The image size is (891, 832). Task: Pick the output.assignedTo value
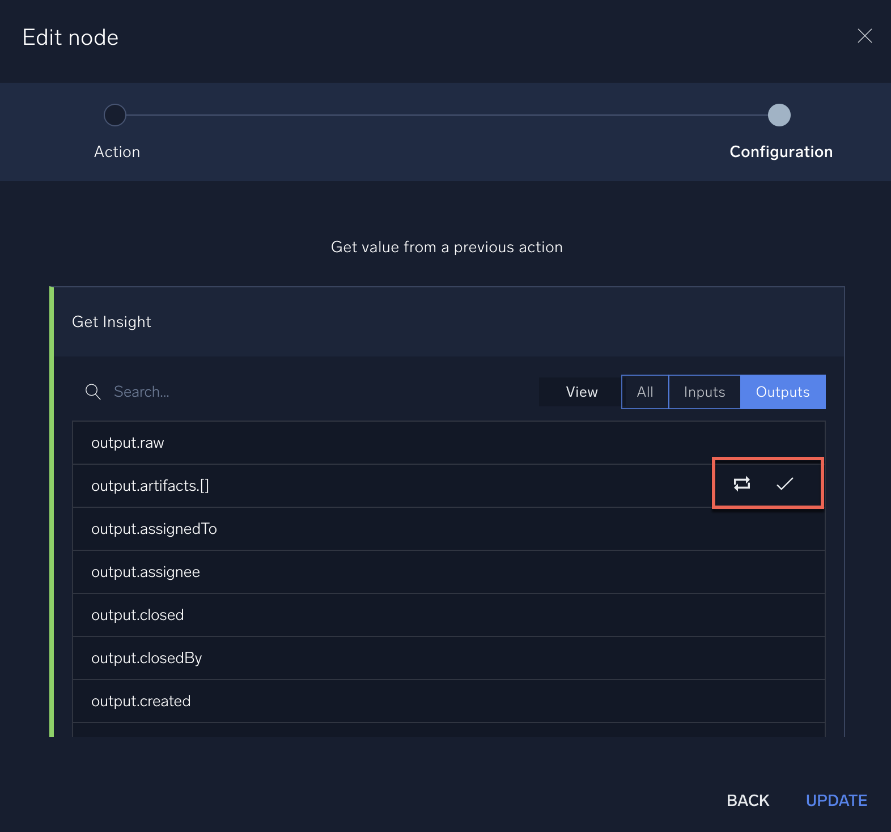pos(154,529)
